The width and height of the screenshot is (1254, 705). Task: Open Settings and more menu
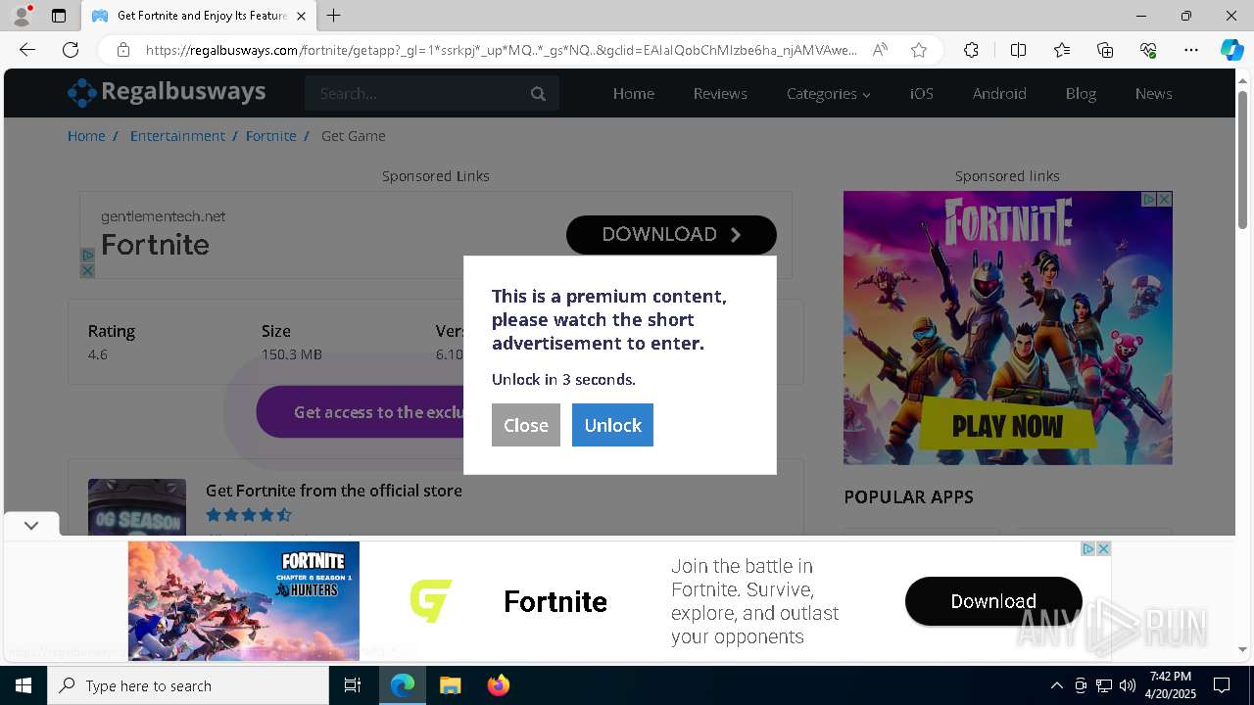coord(1191,50)
